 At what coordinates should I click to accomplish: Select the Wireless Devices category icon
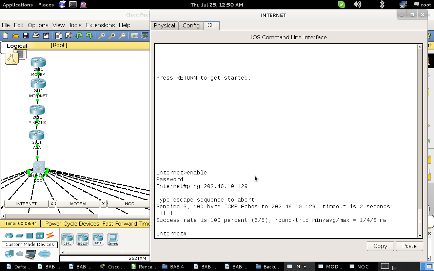coord(40,235)
